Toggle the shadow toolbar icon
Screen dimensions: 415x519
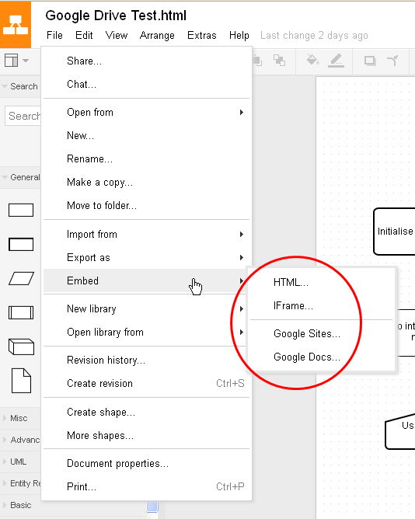370,61
